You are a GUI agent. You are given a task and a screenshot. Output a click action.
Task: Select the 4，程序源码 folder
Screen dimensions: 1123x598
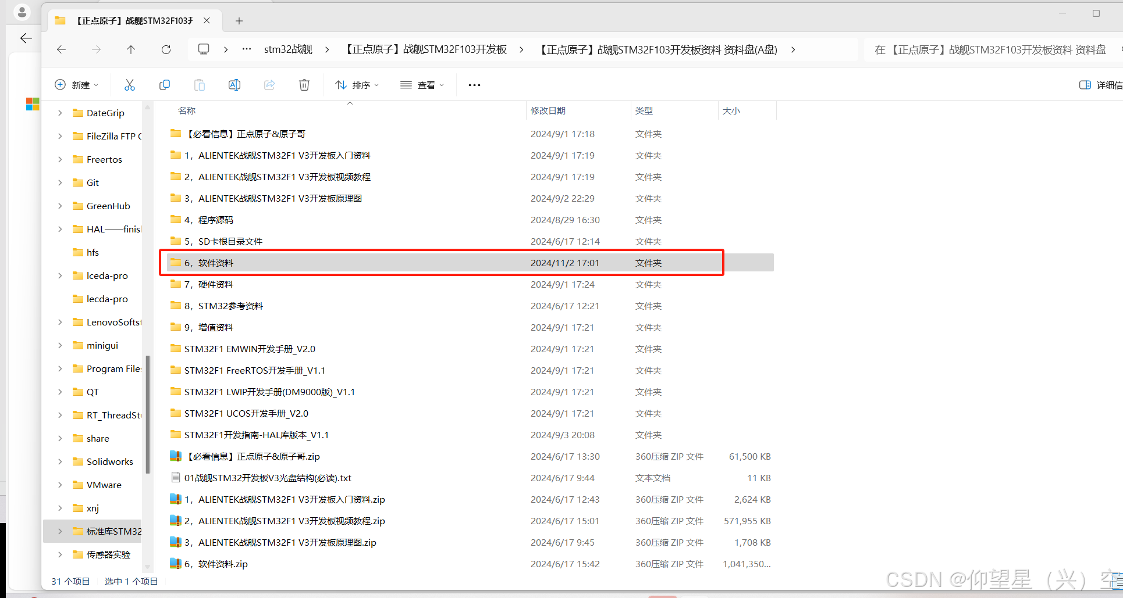coord(208,220)
